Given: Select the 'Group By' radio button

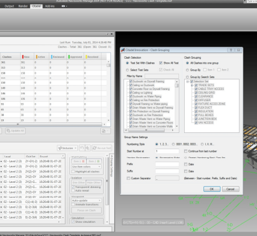Looking at the screenshot, I should (x=187, y=70).
